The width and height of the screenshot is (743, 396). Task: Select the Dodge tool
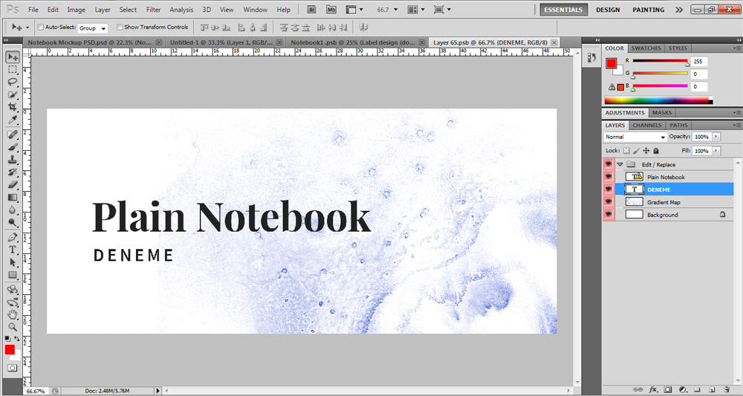(13, 223)
